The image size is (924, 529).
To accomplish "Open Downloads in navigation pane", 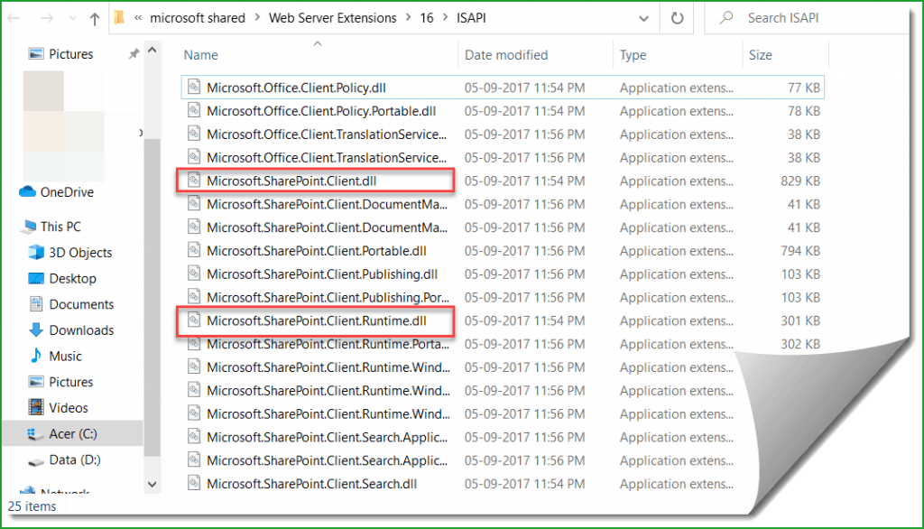I will point(81,330).
